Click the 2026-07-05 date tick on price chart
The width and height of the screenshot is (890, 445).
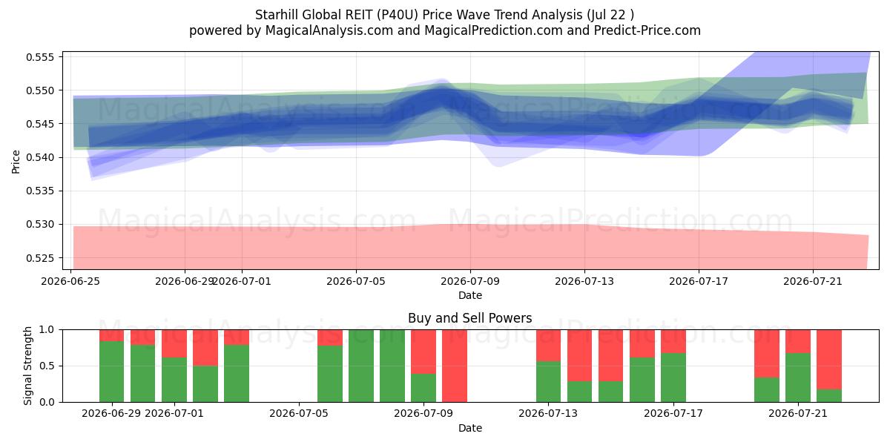[356, 281]
